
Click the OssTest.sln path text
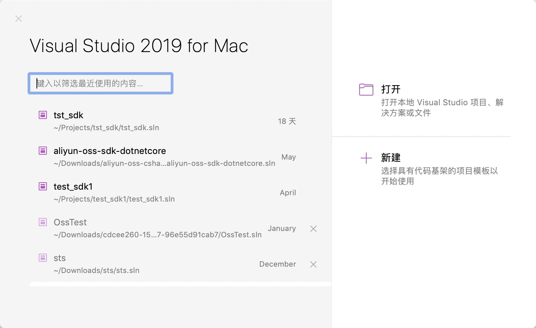[158, 235]
